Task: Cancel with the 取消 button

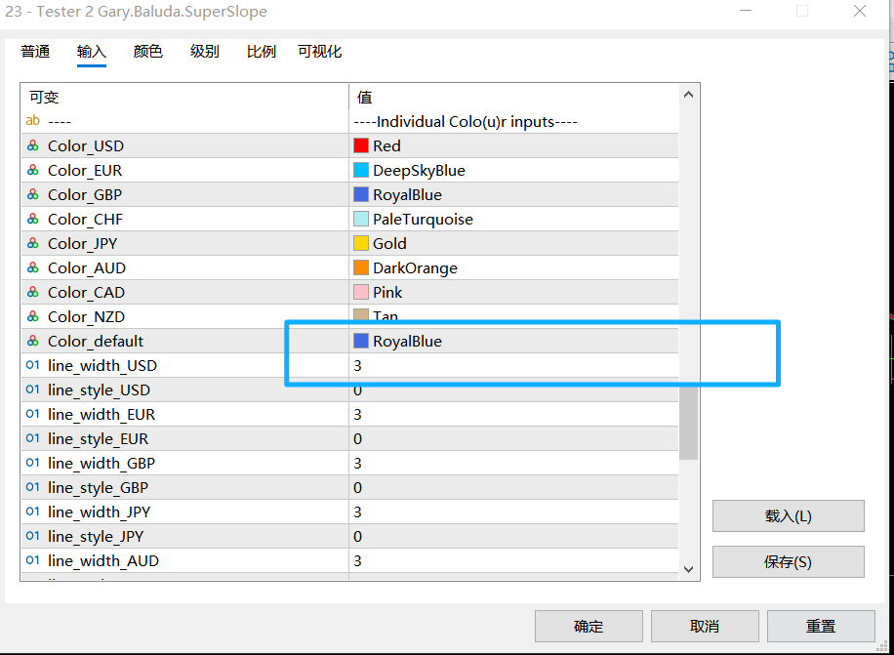Action: 705,626
